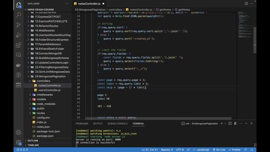The image size is (270, 152).
Task: Click the editor vertical scrollbar
Action: point(255,40)
